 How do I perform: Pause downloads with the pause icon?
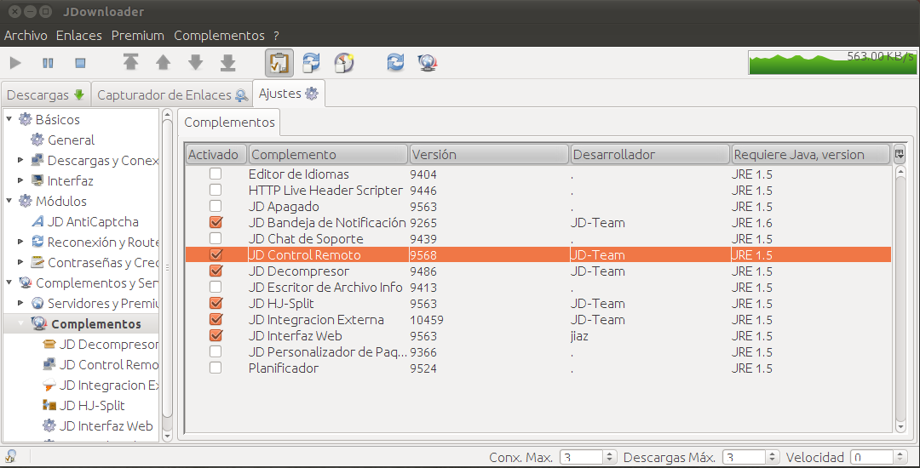pos(48,63)
